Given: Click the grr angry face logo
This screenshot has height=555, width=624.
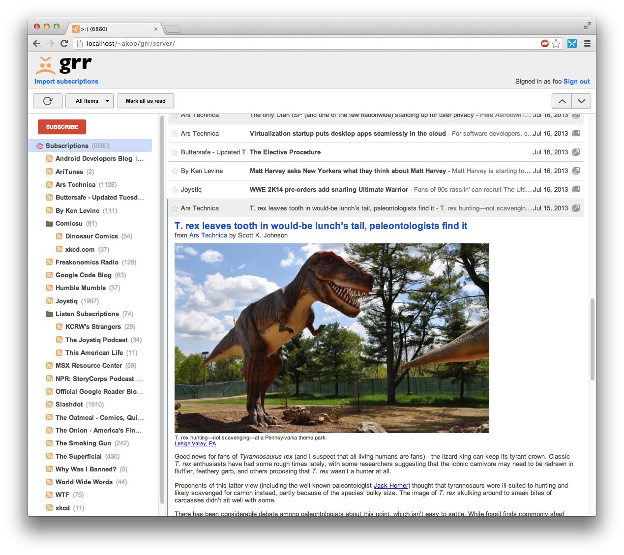Looking at the screenshot, I should 46,66.
